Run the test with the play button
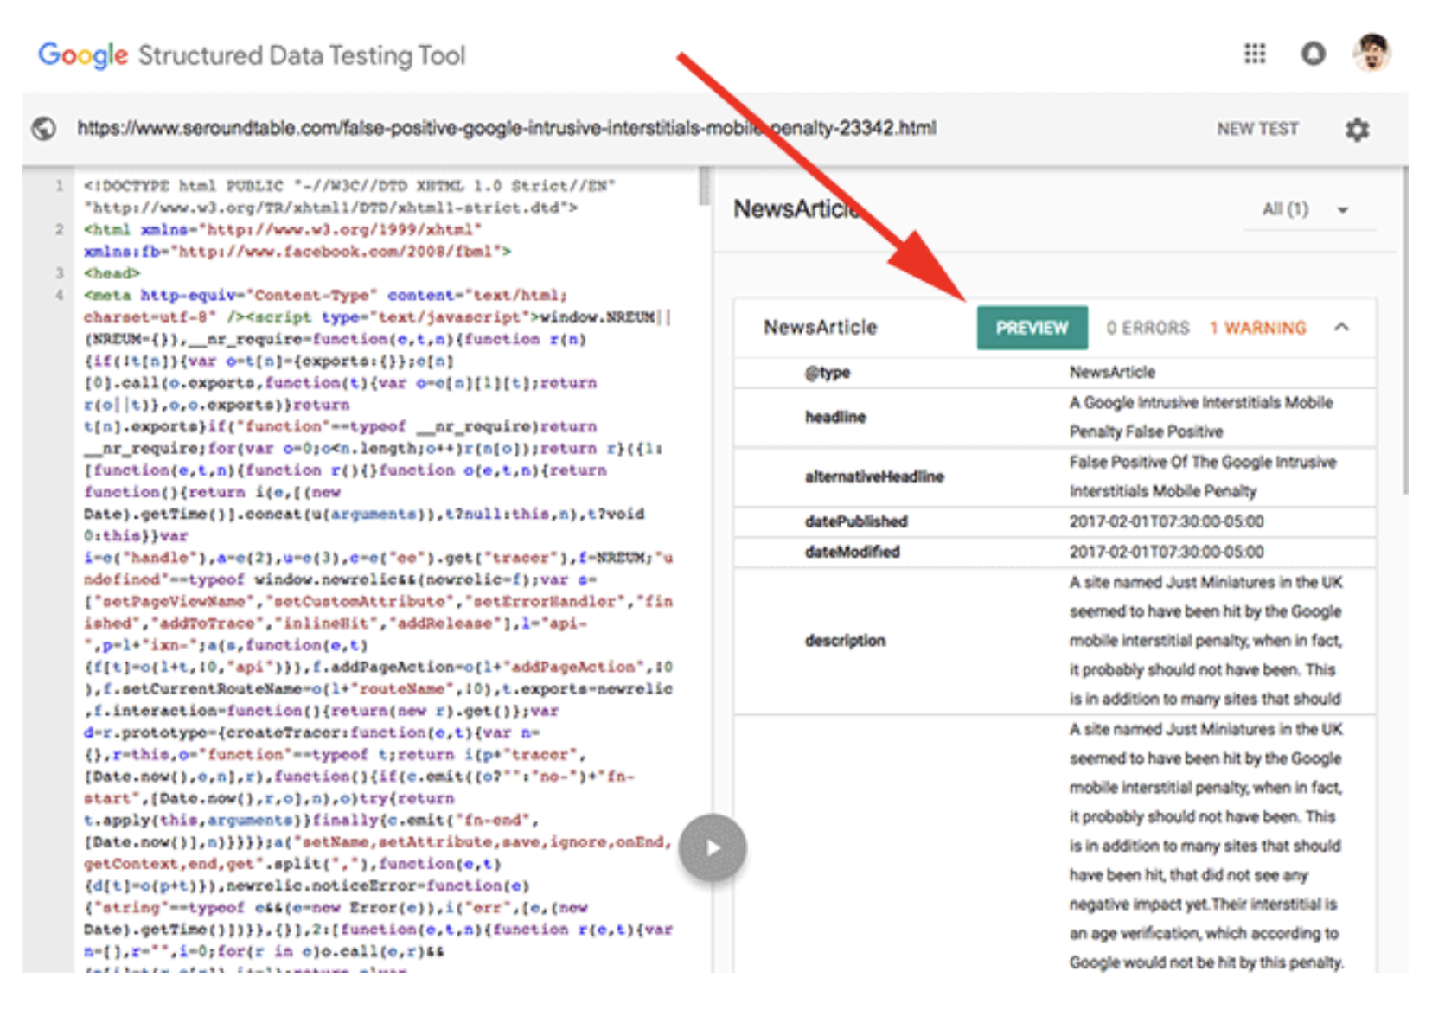 point(713,847)
